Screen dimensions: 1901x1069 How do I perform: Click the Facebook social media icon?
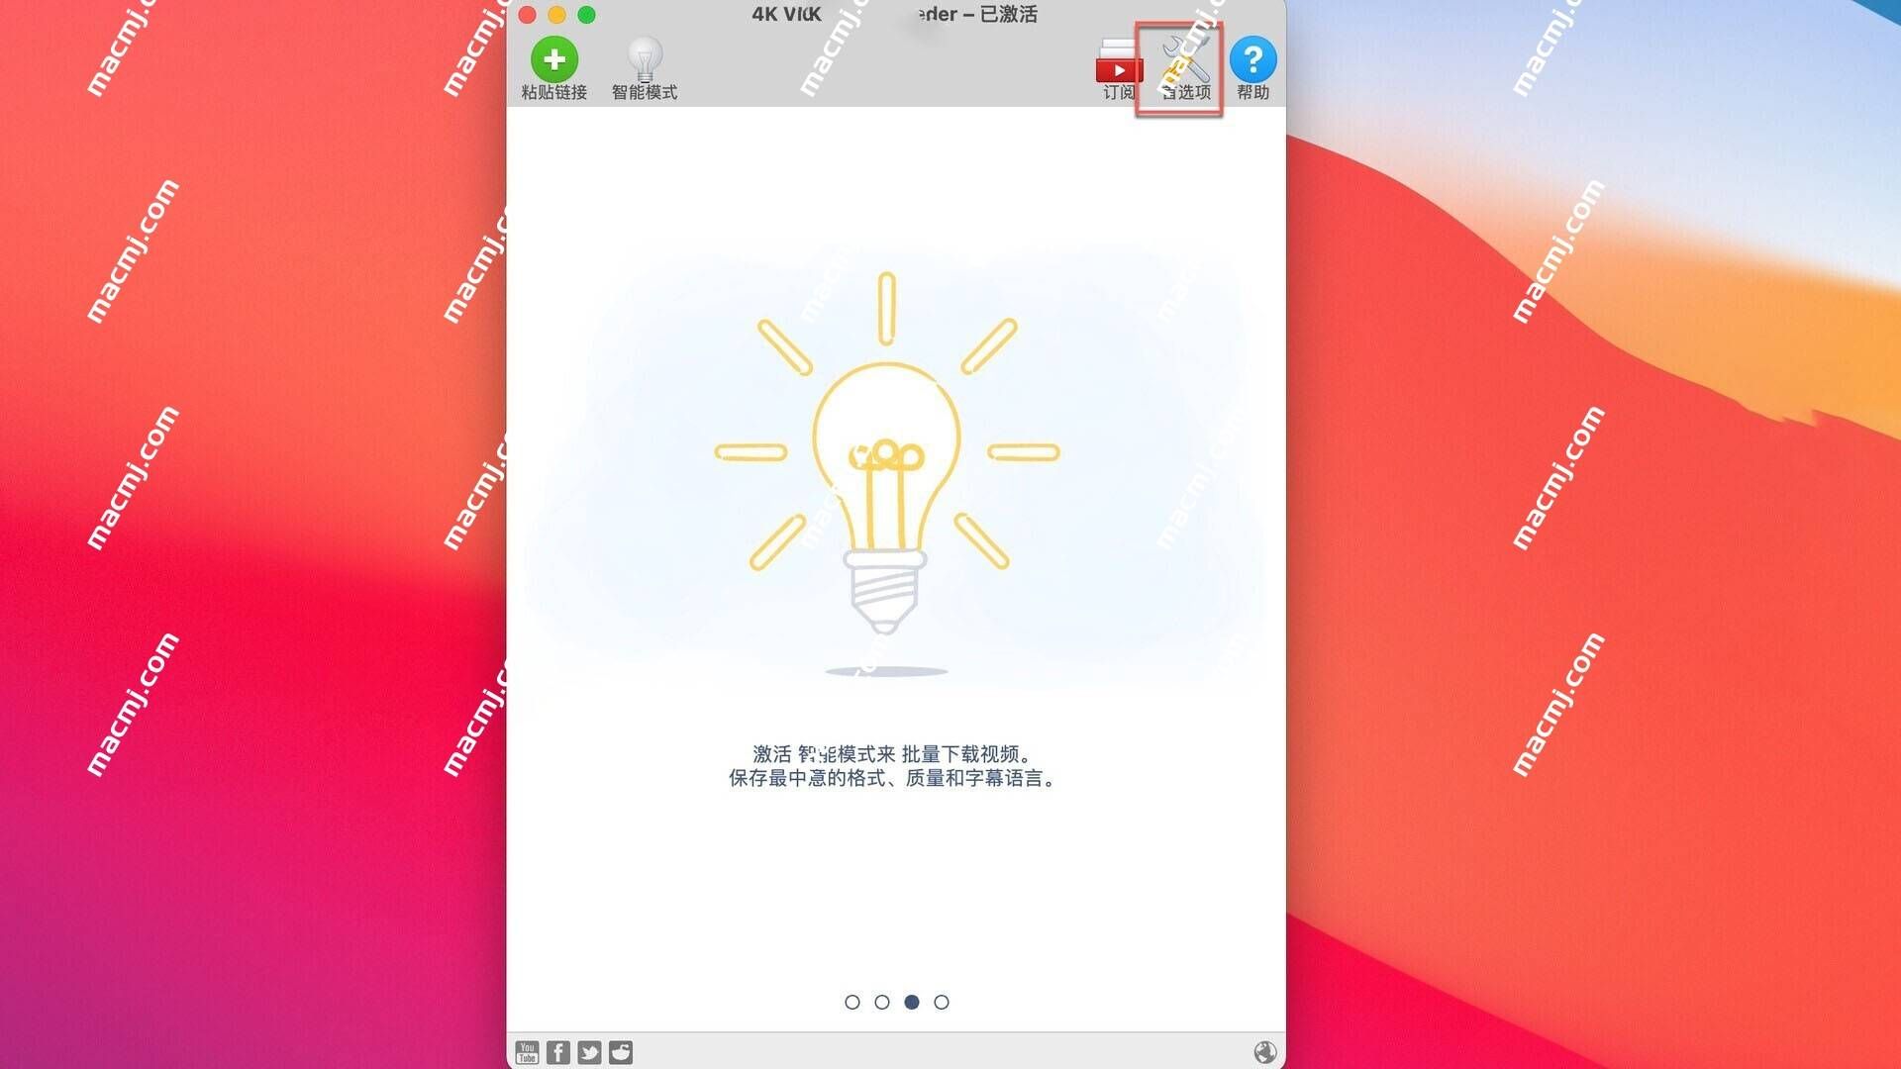point(558,1051)
